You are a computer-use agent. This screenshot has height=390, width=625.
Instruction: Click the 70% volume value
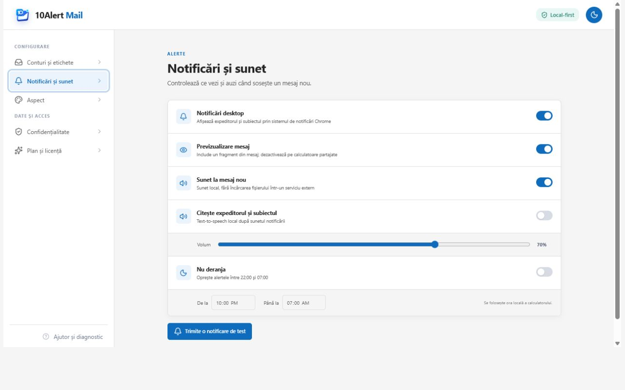coord(542,245)
